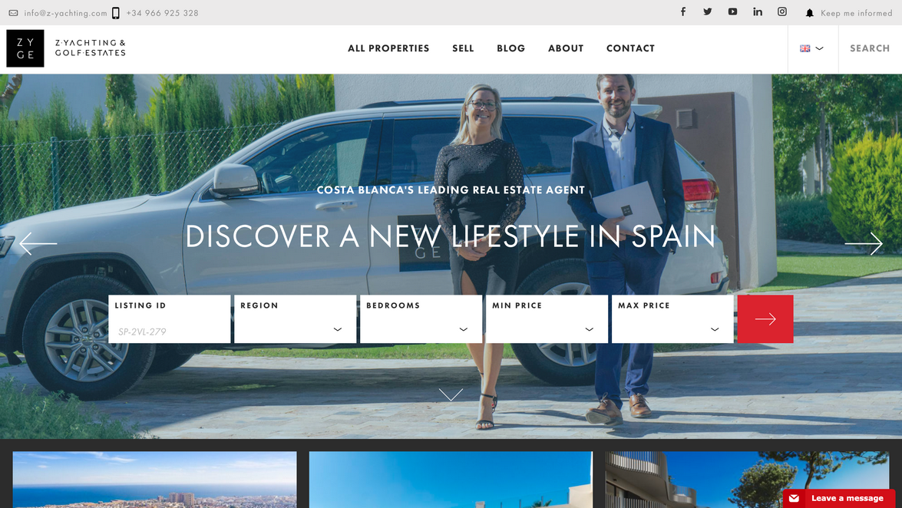Click the Leave a message chat button
902x508 pixels.
[839, 498]
